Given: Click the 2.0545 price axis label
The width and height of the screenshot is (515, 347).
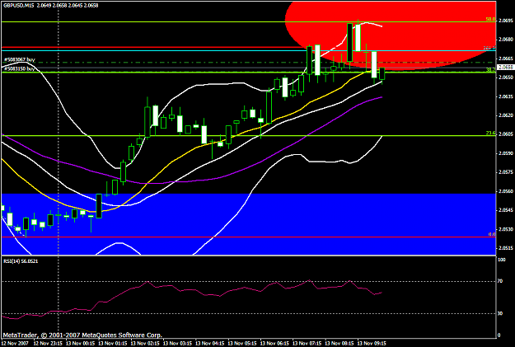Looking at the screenshot, I should point(505,210).
